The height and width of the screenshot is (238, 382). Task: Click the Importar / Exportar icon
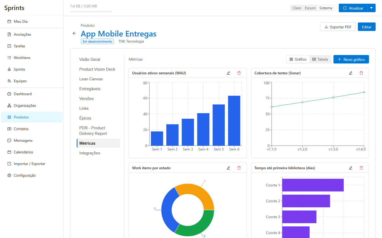pos(9,164)
